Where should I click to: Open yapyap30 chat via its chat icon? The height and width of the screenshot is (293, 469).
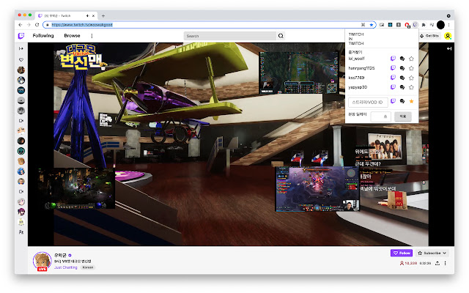click(x=402, y=87)
